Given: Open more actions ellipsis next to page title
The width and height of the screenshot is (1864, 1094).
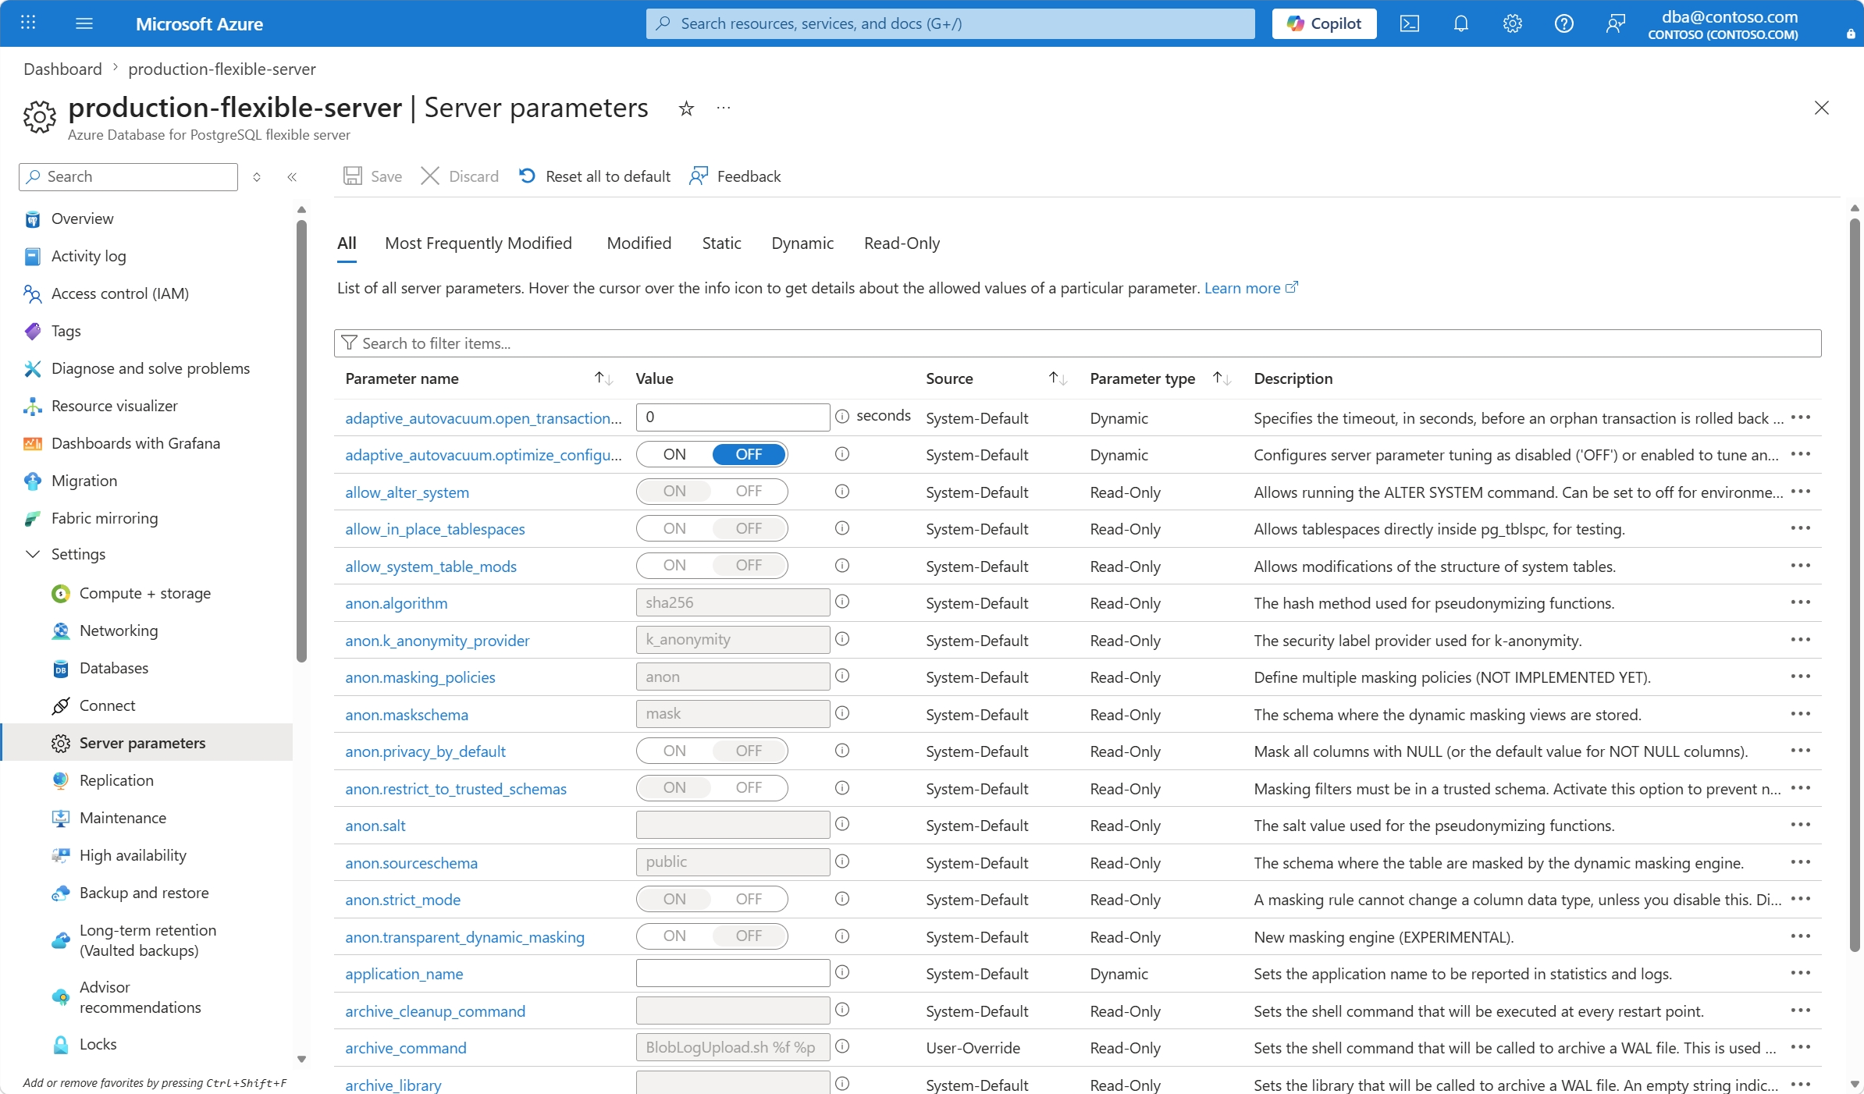Looking at the screenshot, I should tap(724, 108).
